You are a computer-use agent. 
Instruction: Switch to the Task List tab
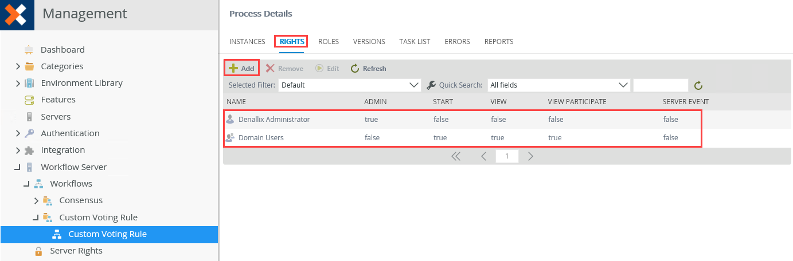415,42
